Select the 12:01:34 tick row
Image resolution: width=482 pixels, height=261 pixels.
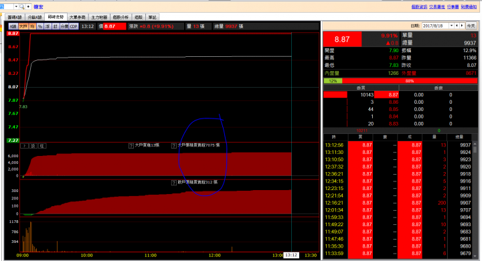tap(398, 210)
